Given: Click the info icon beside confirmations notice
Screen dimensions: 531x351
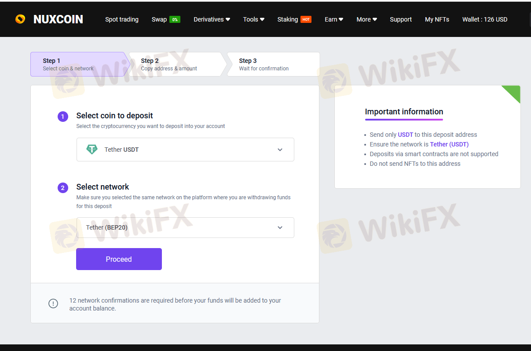Looking at the screenshot, I should click(x=53, y=303).
